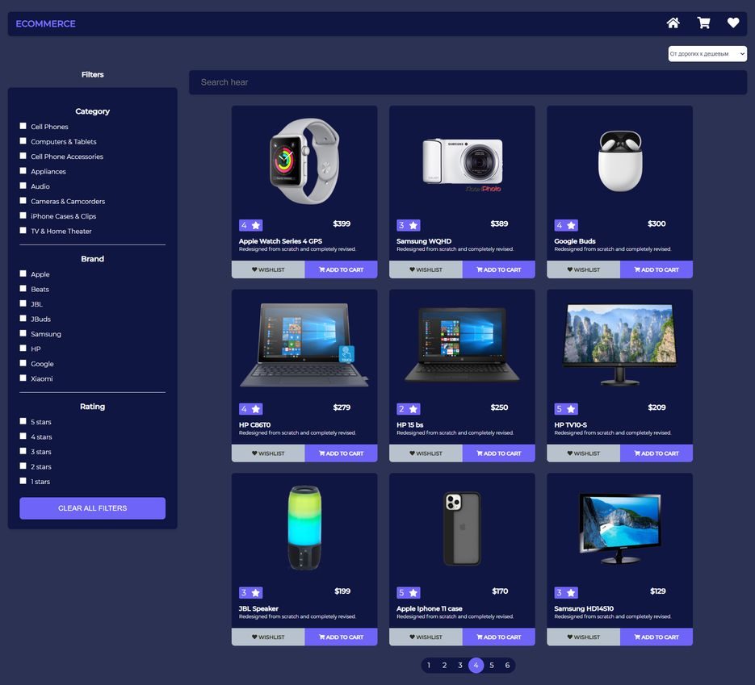755x685 pixels.
Task: Select current page 4 in pagination
Action: click(476, 666)
